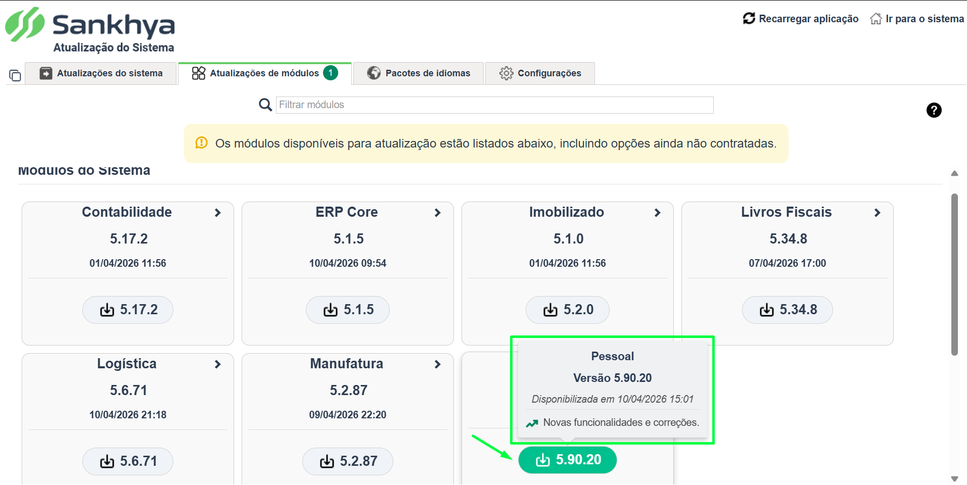Click Recarregar aplicação link
Screen dimensions: 967x485
(x=808, y=19)
